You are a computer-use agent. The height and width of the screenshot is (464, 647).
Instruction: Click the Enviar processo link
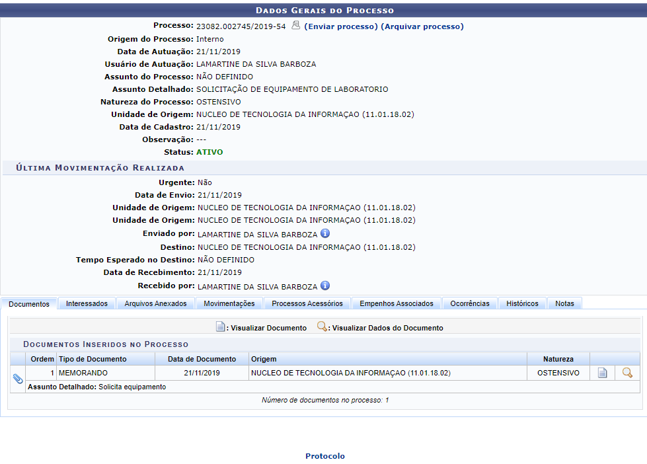tap(340, 26)
